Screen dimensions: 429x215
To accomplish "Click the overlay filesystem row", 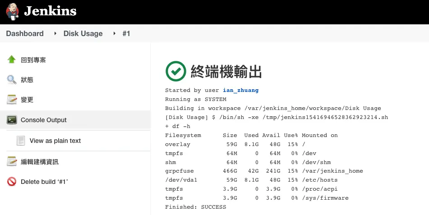I will tap(235, 144).
